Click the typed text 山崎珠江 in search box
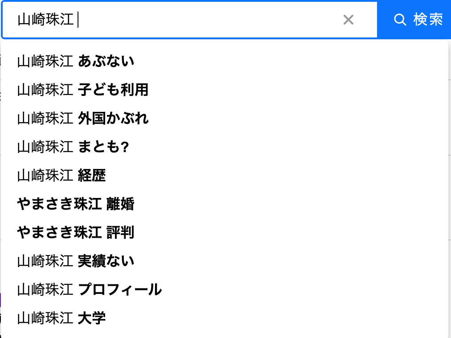Image resolution: width=451 pixels, height=338 pixels. tap(45, 20)
